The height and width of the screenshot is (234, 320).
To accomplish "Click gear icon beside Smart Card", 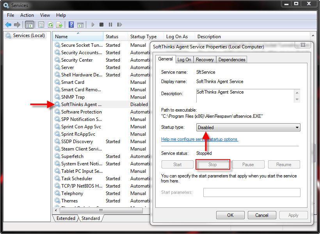I will pyautogui.click(x=57, y=82).
